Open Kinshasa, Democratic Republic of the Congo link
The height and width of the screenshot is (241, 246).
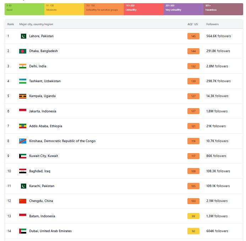point(62,141)
